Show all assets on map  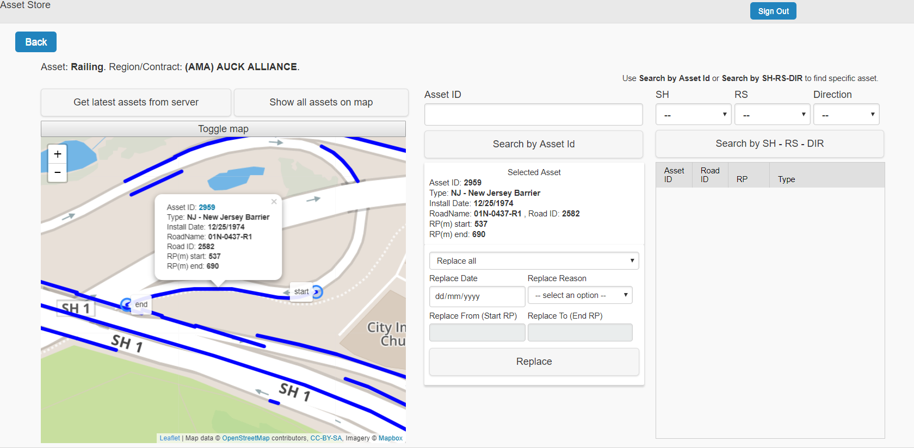point(321,102)
